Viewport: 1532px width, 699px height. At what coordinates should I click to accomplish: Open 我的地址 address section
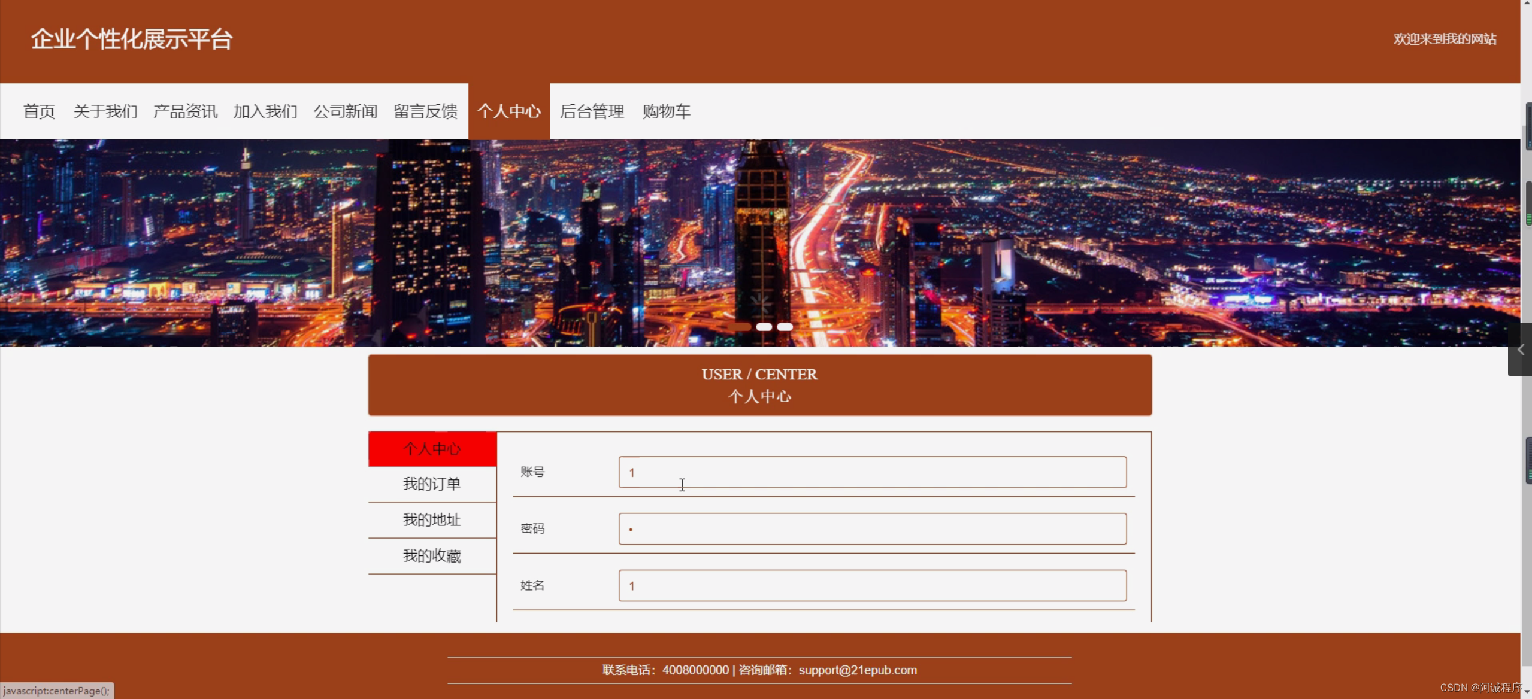click(432, 520)
